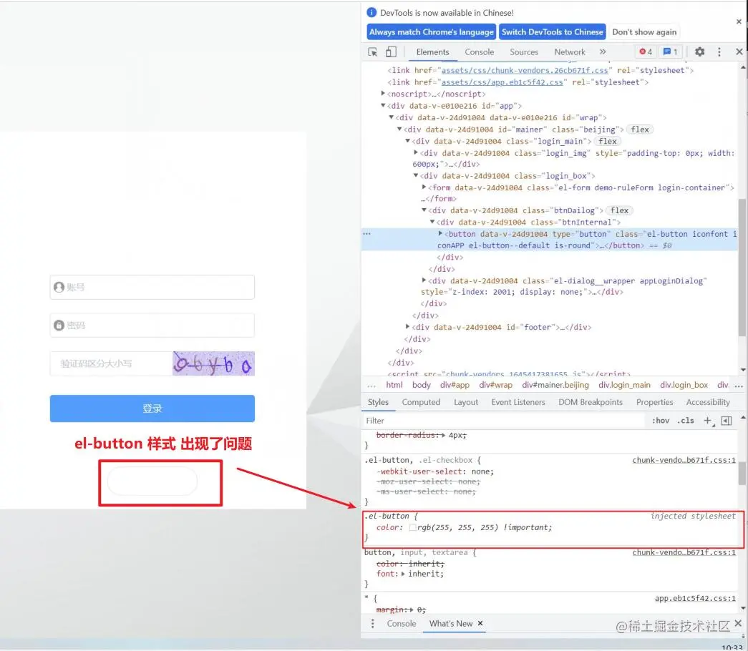Image resolution: width=748 pixels, height=651 pixels.
Task: Select the Styles tab
Action: 378,402
